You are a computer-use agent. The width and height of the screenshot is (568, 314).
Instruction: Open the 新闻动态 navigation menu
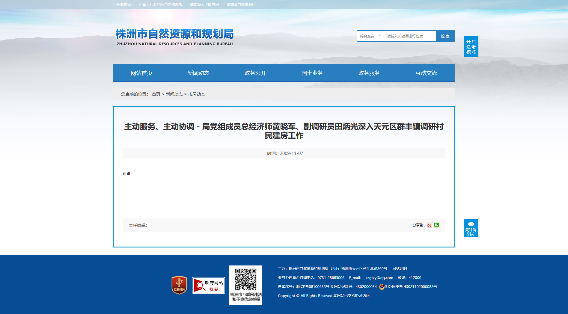198,73
